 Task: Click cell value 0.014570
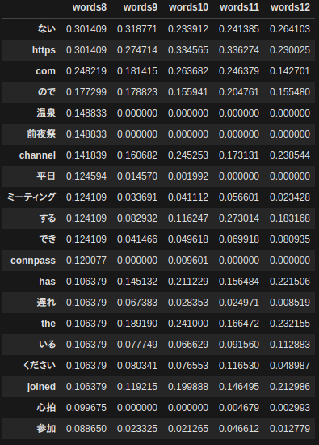tap(137, 176)
